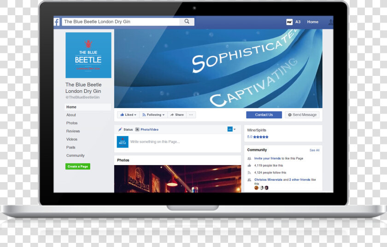
Task: Click the five-star rating icons
Action: (x=261, y=137)
